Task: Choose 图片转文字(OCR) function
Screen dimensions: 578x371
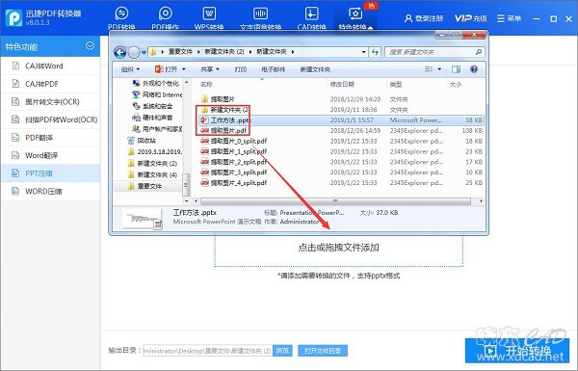Action: pos(50,102)
